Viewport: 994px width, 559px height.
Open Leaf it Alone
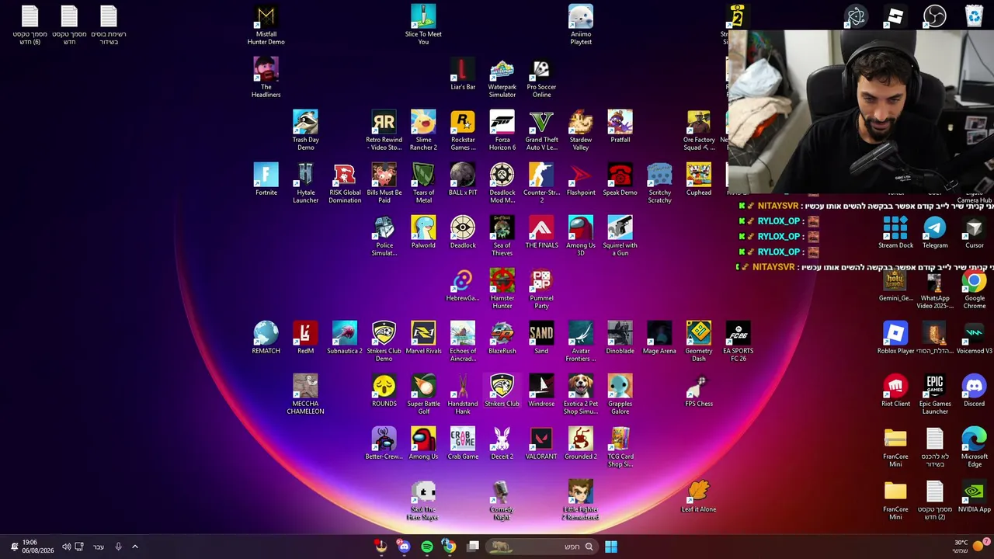point(698,497)
